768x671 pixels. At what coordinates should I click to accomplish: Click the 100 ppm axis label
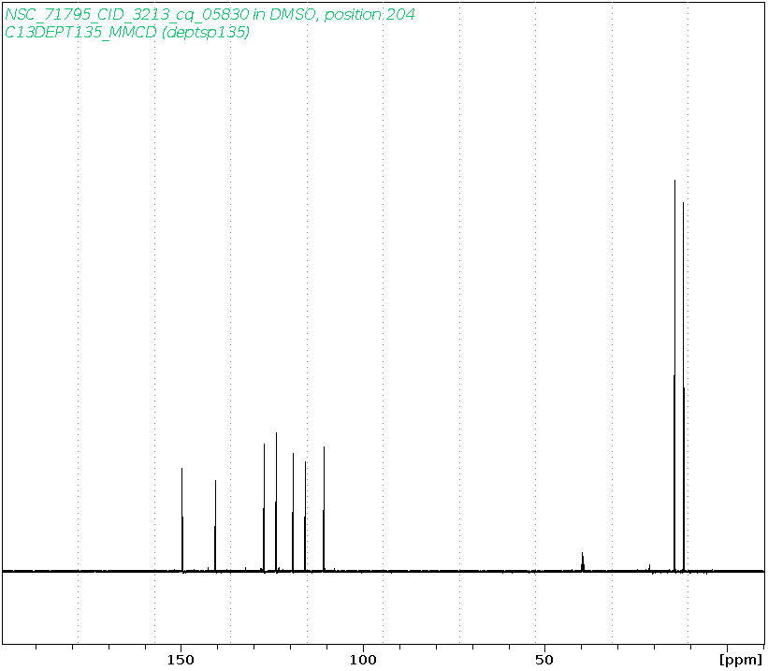click(363, 659)
